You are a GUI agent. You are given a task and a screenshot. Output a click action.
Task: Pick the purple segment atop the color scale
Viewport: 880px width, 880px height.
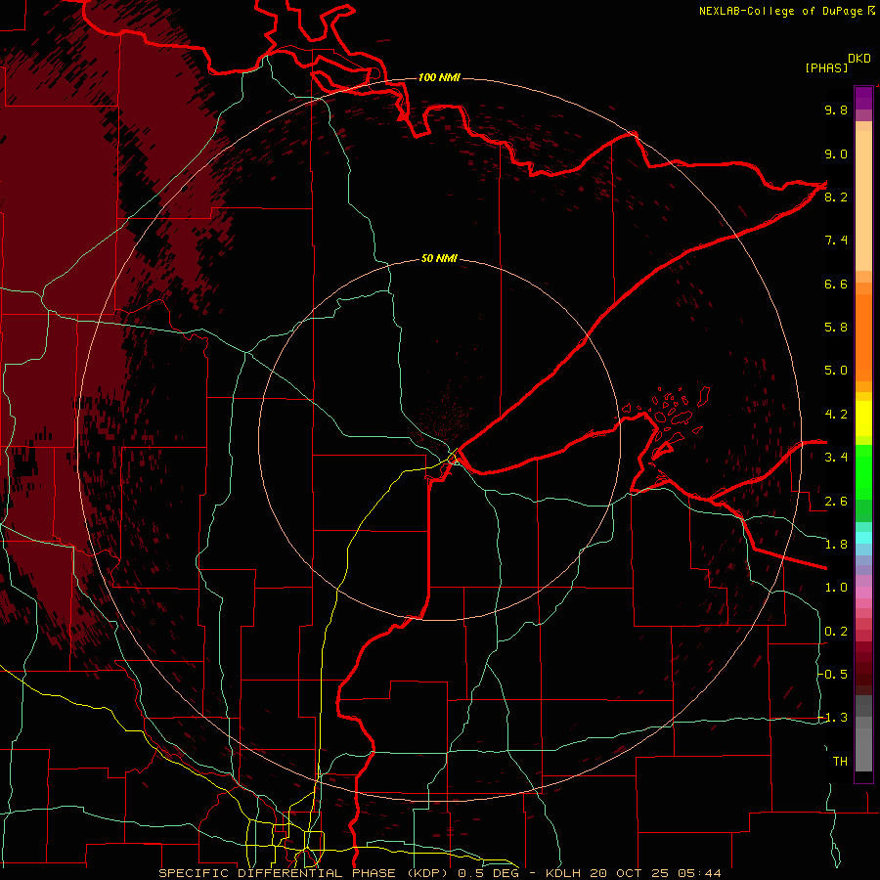tap(863, 98)
